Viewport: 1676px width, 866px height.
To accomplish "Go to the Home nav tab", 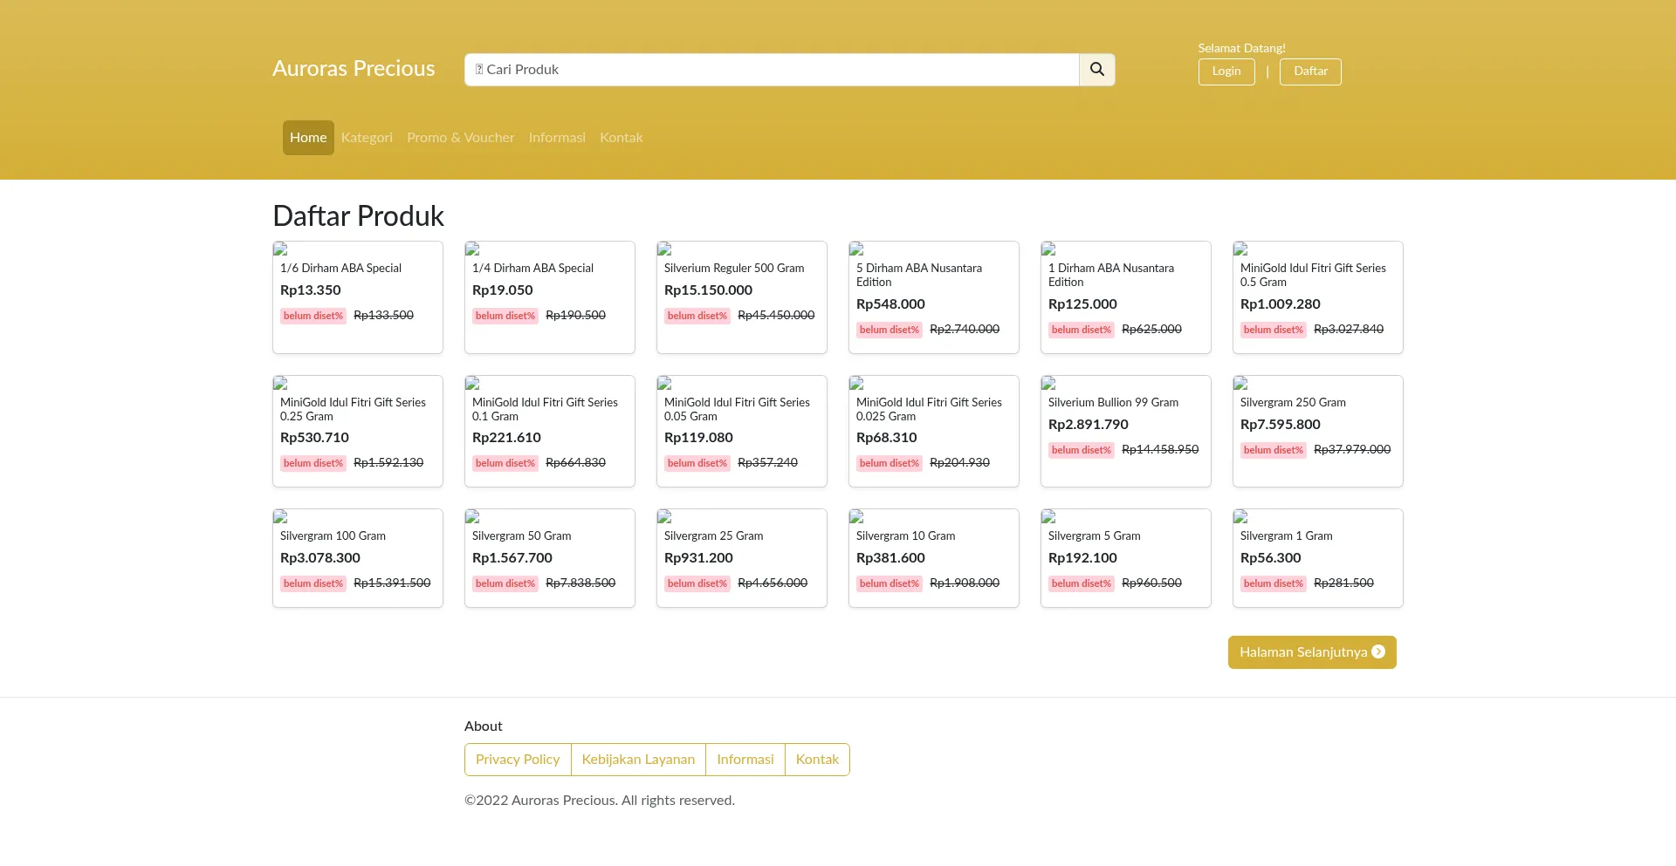I will point(308,138).
